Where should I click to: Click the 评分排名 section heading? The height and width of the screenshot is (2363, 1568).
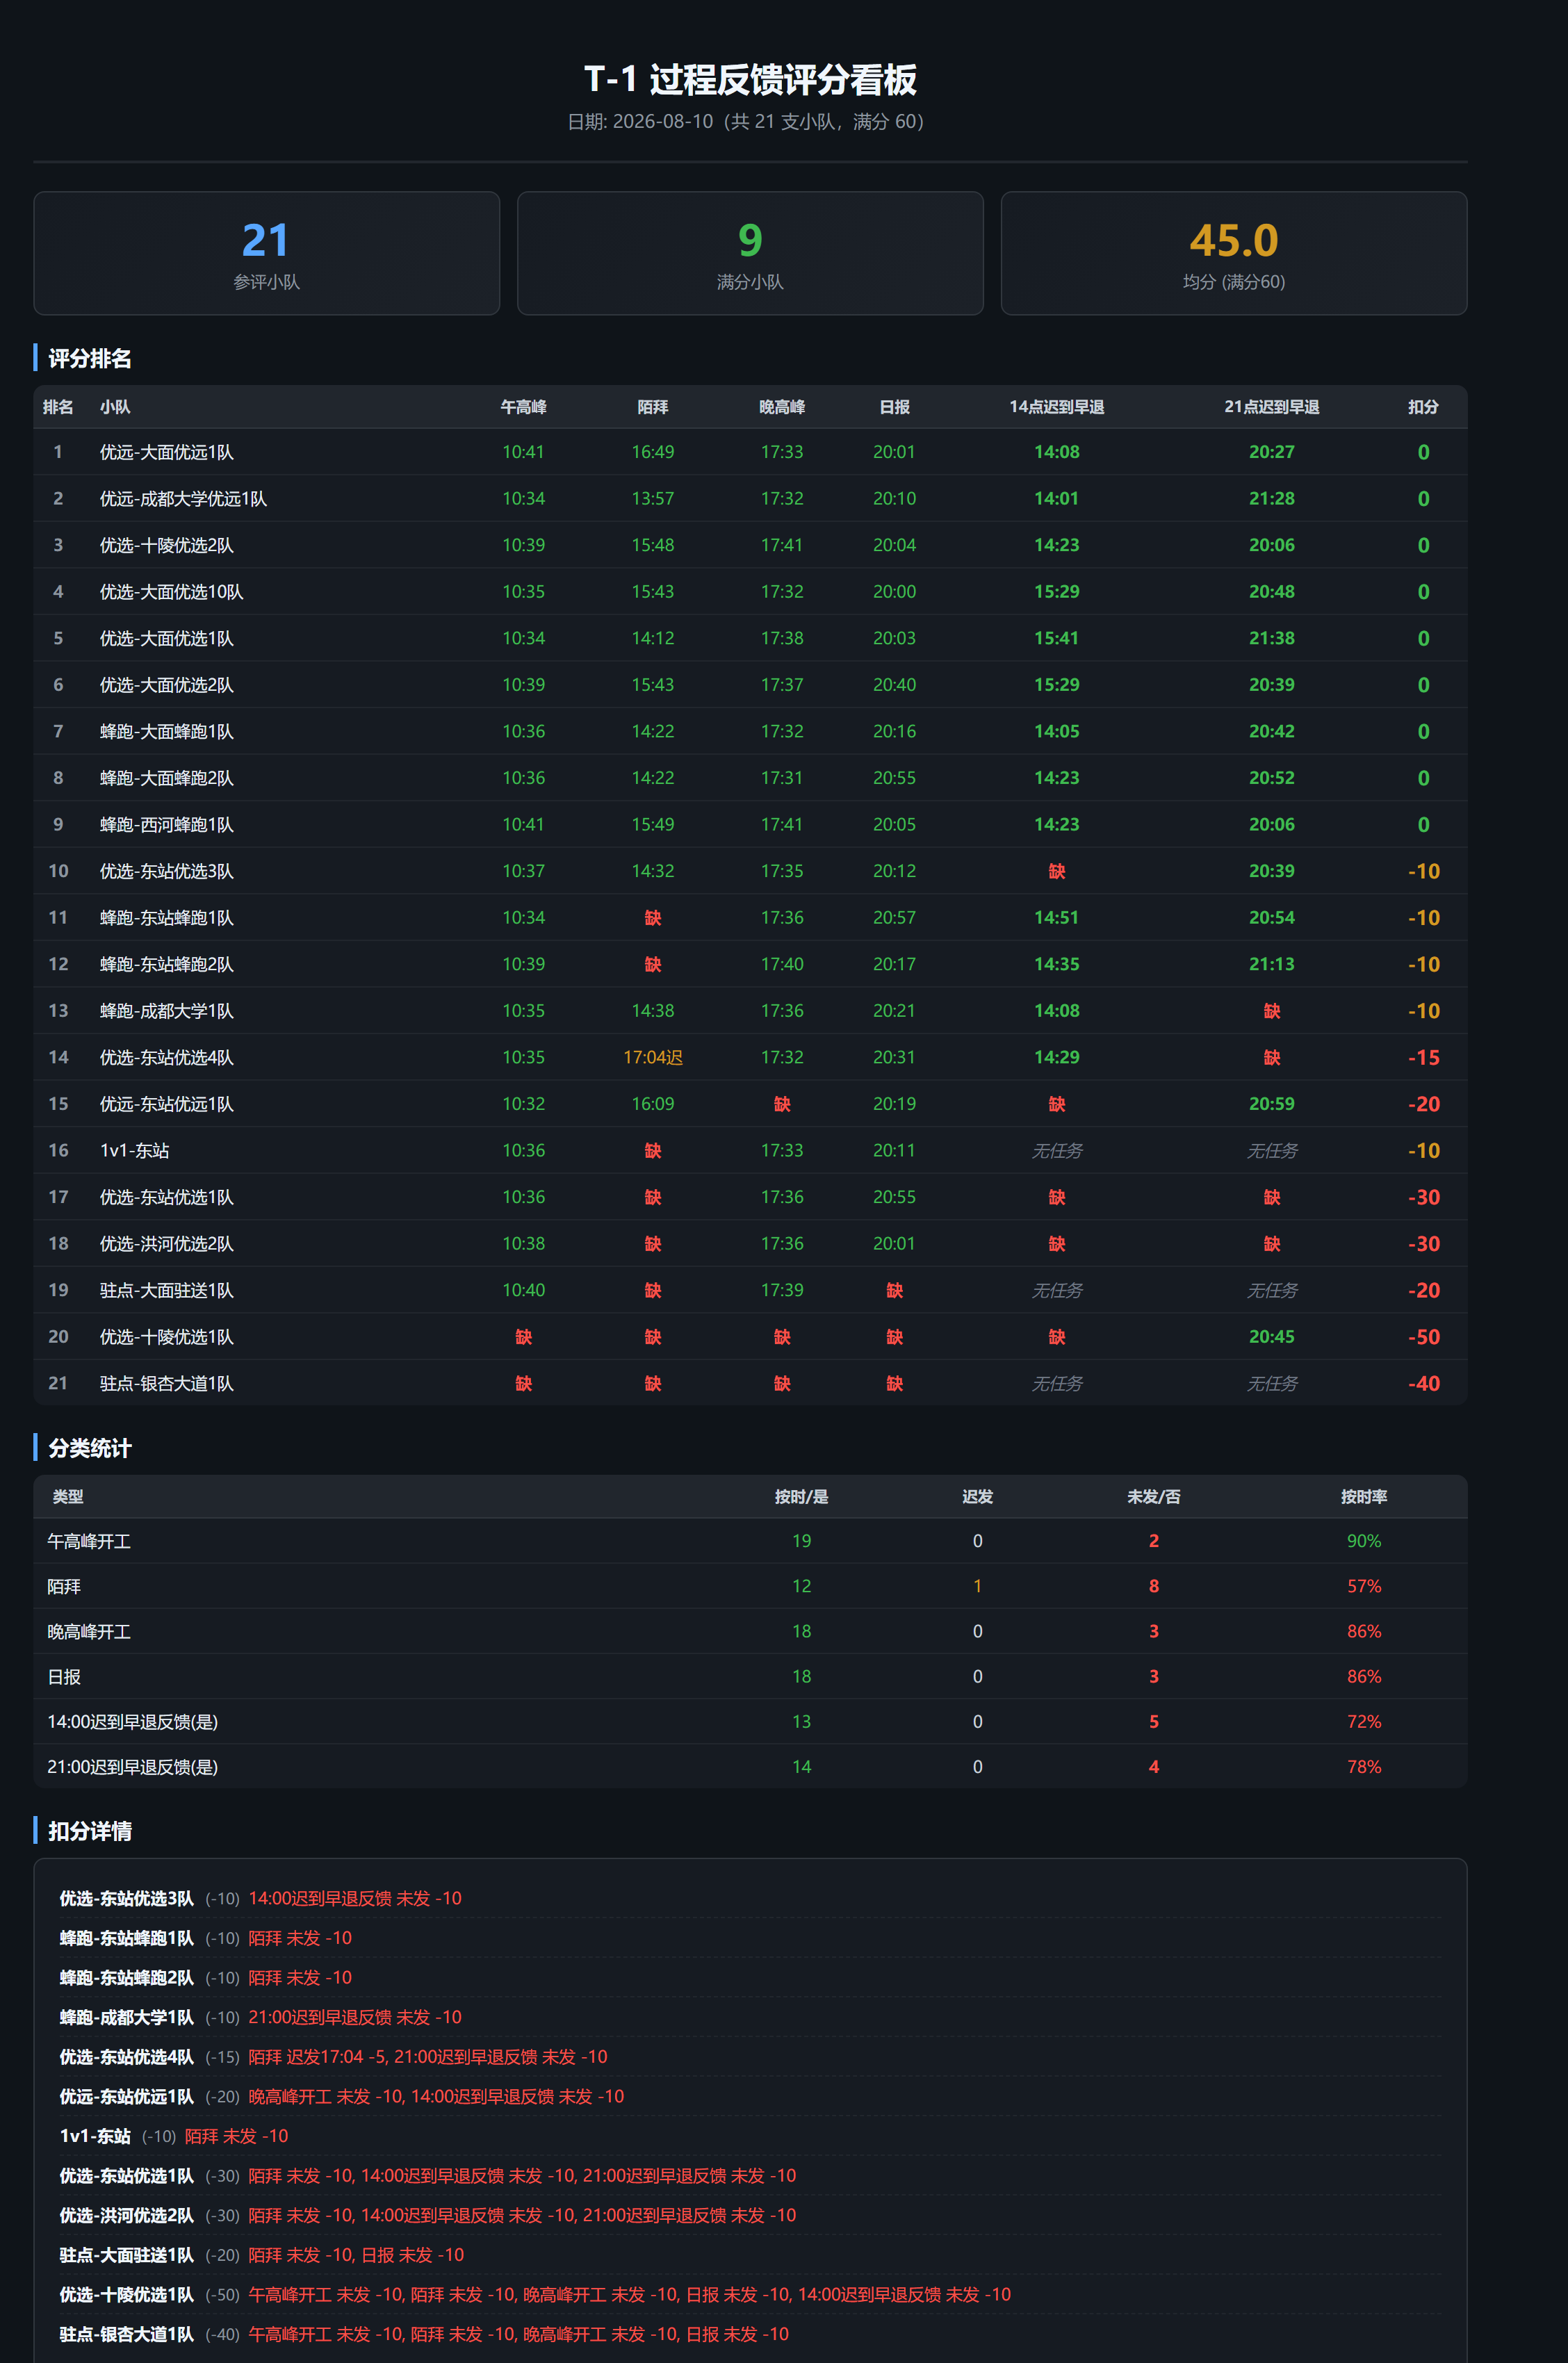(90, 359)
